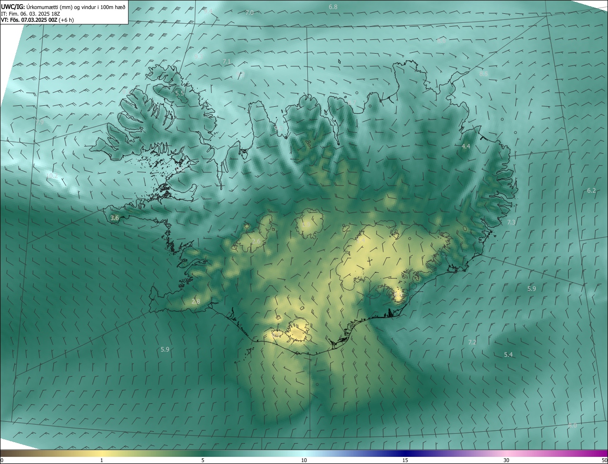608x464 pixels.
Task: Click the map value label 2.6
Action: click(x=256, y=242)
